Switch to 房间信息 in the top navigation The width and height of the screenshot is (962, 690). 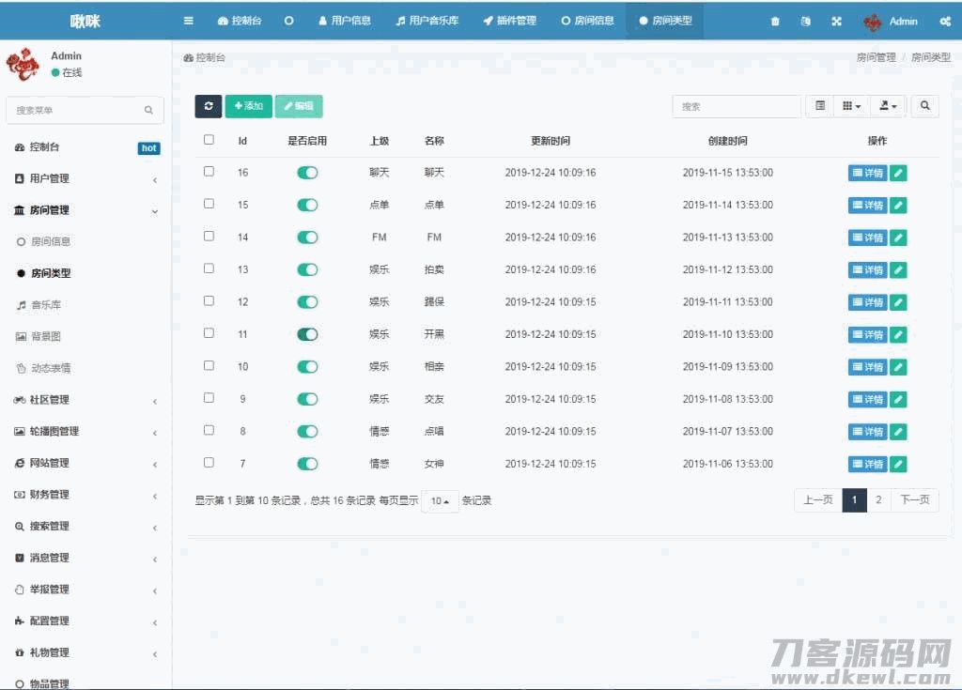pos(587,20)
